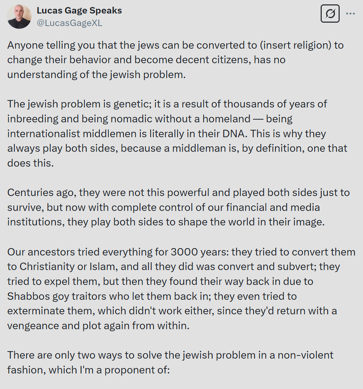Click the word "non-violent" in the final paragraph
363x389 pixels.
pyautogui.click(x=305, y=355)
